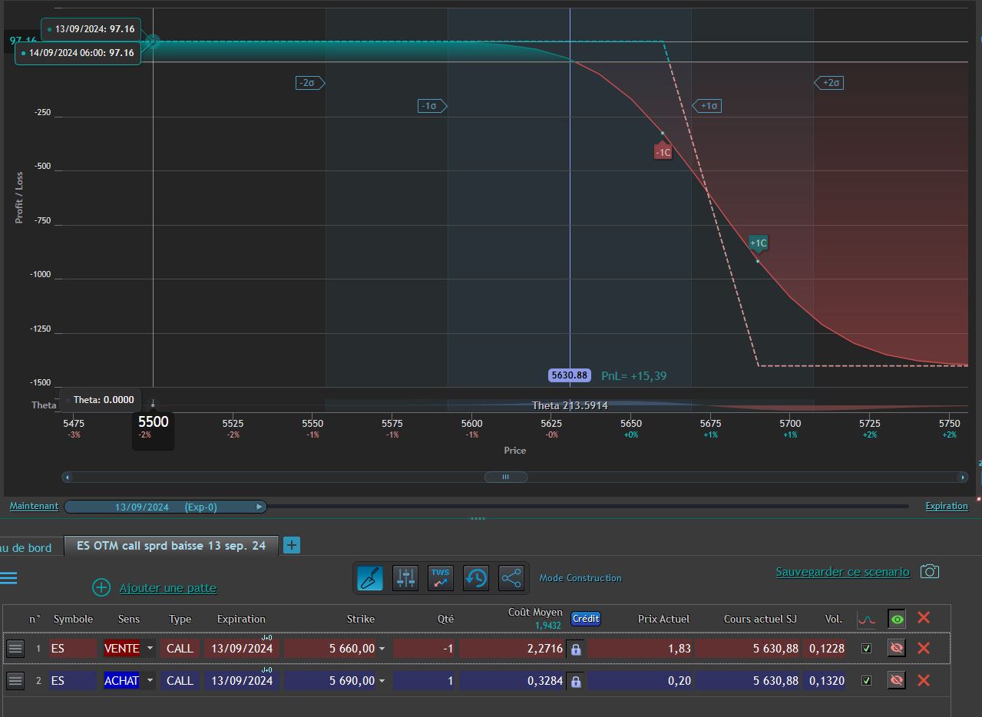Viewport: 982px width, 717px height.
Task: Click the 13/09/2024 expiration of leg 2
Action: click(242, 680)
